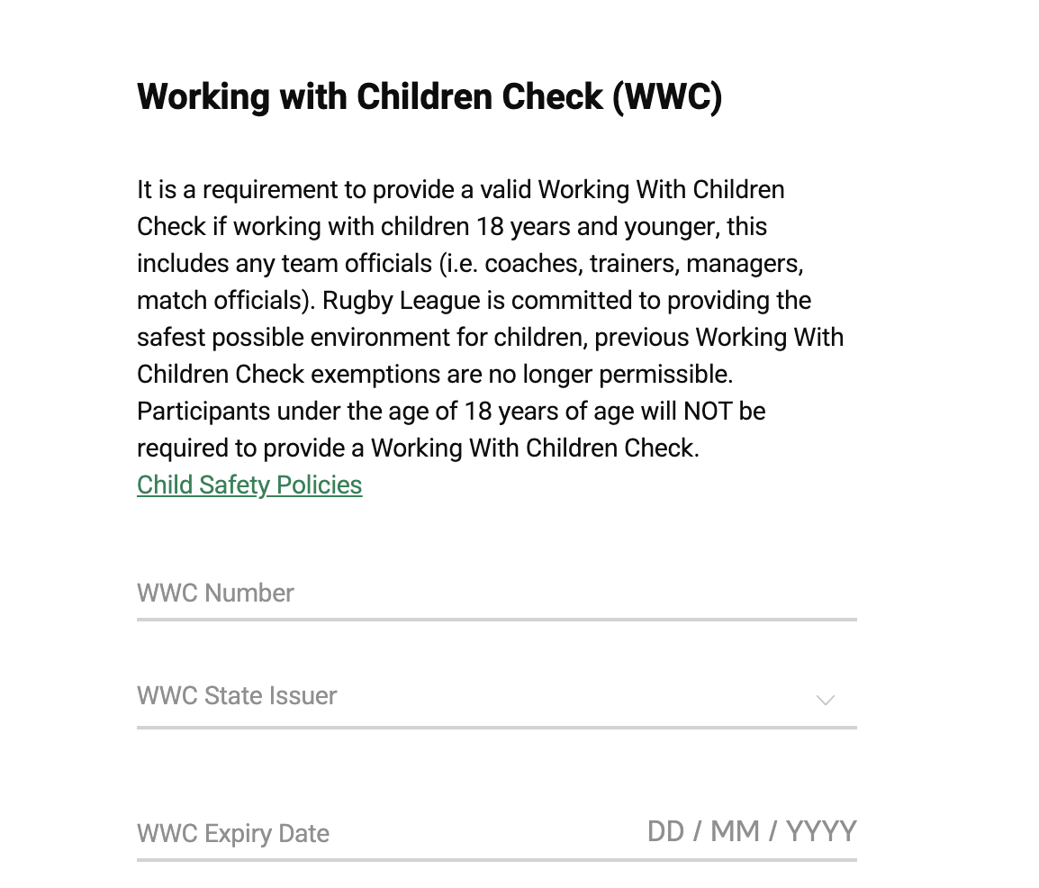Click the chevron arrow beside State Issuer
Image resolution: width=1039 pixels, height=888 pixels.
click(825, 701)
